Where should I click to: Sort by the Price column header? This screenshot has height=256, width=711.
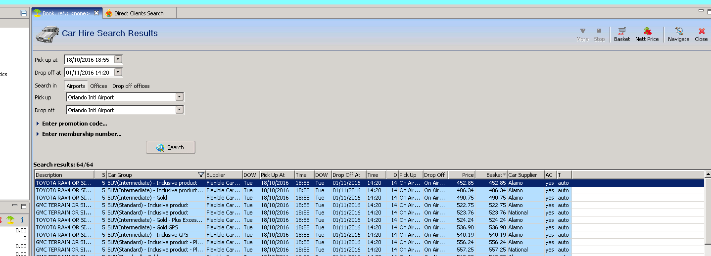coord(462,175)
